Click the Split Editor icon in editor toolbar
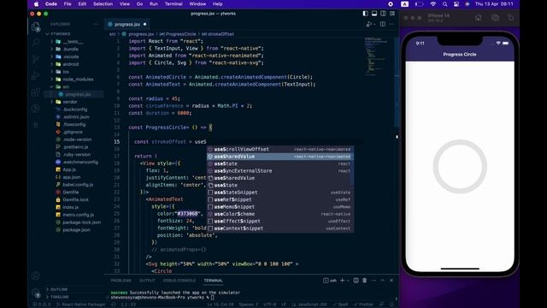 click(383, 24)
